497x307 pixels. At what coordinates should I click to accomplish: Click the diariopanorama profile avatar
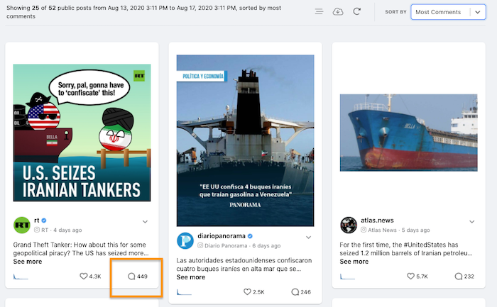pos(185,241)
